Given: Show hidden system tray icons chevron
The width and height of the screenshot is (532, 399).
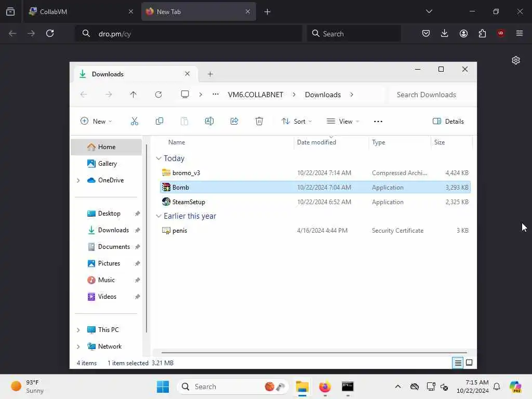Looking at the screenshot, I should click(x=398, y=387).
